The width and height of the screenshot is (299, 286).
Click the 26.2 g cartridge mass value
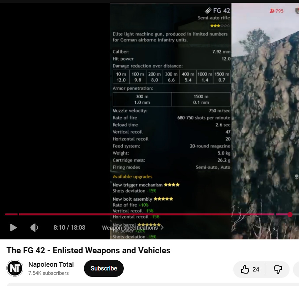(x=224, y=160)
